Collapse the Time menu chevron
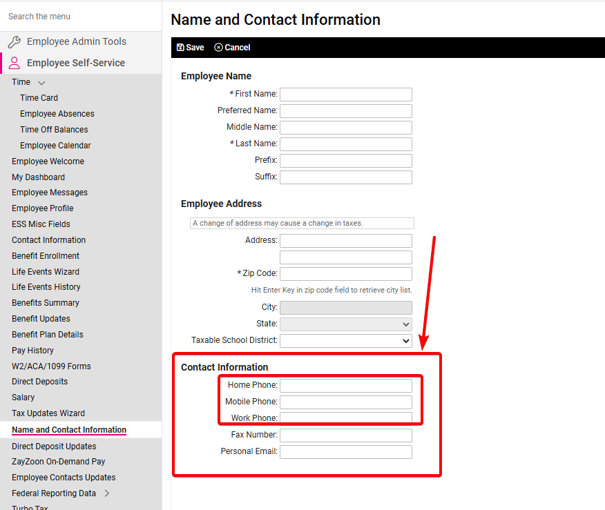 (41, 83)
